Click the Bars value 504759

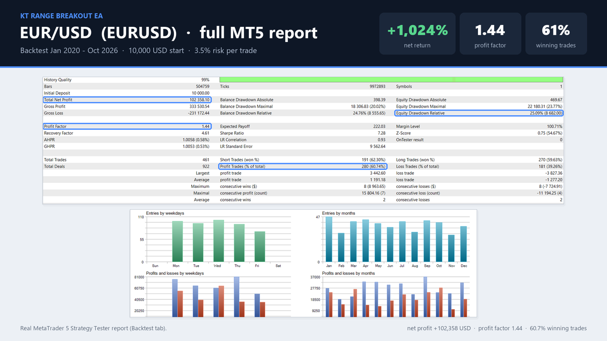202,86
